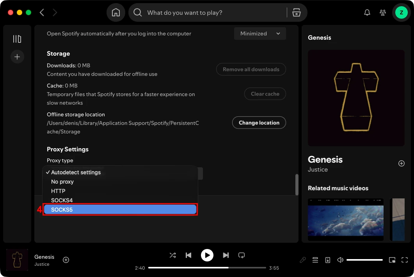The image size is (414, 277).
Task: Navigate back with left arrow
Action: [42, 12]
